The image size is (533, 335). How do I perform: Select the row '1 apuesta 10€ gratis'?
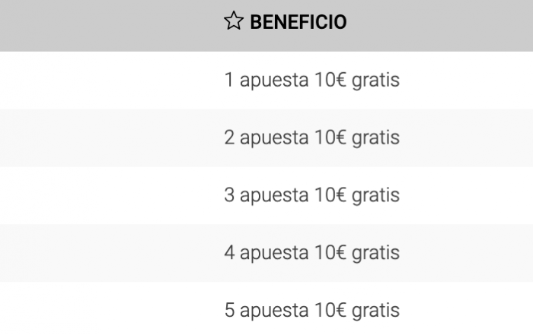click(x=266, y=81)
